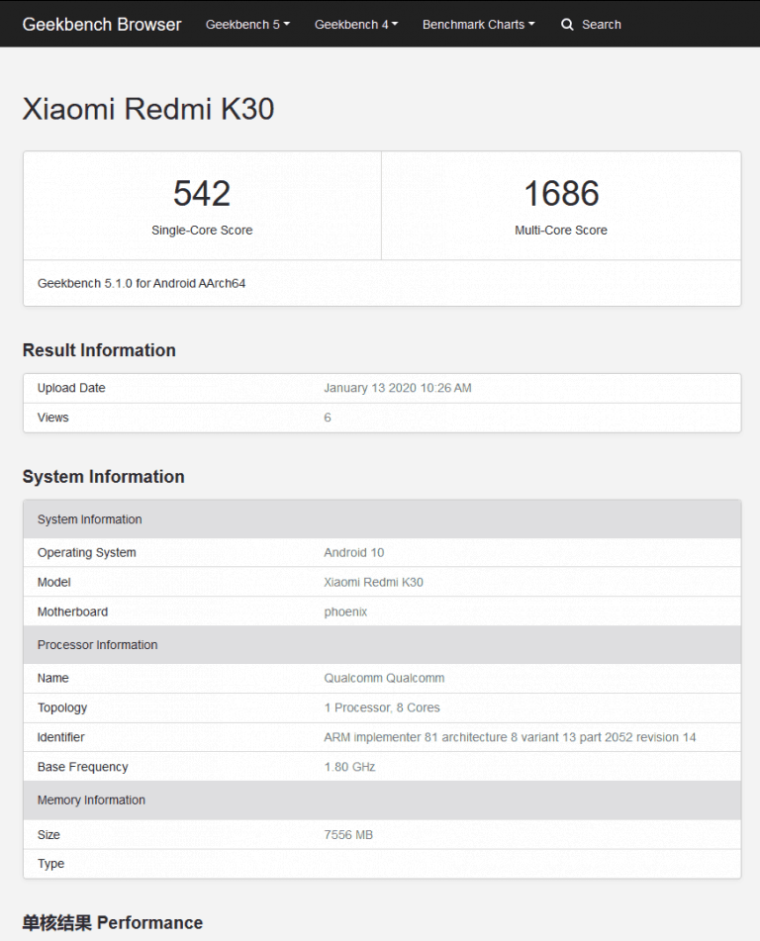Expand the Geekbench 4 dropdown menu
Image resolution: width=760 pixels, height=941 pixels.
356,25
